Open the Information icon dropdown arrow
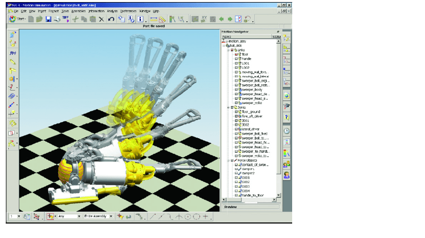The height and width of the screenshot is (238, 425). pos(146,20)
